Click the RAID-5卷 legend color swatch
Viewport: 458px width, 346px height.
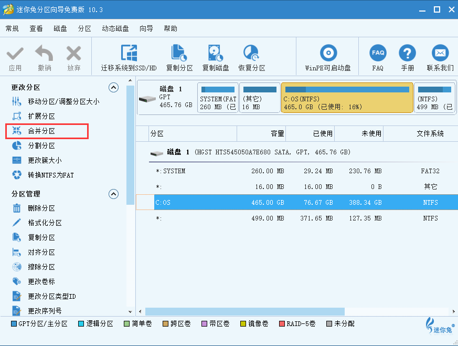pos(282,323)
